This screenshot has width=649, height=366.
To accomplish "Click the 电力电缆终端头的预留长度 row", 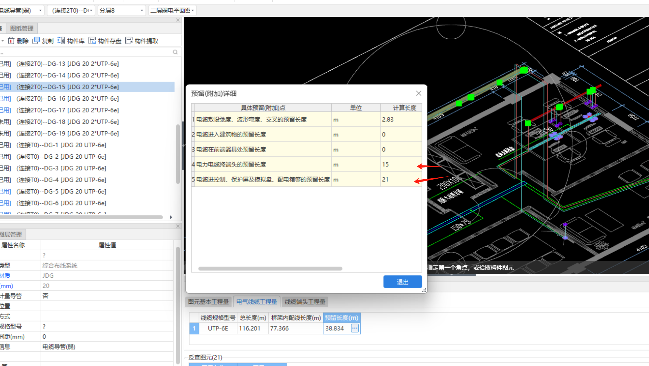I will [306, 164].
